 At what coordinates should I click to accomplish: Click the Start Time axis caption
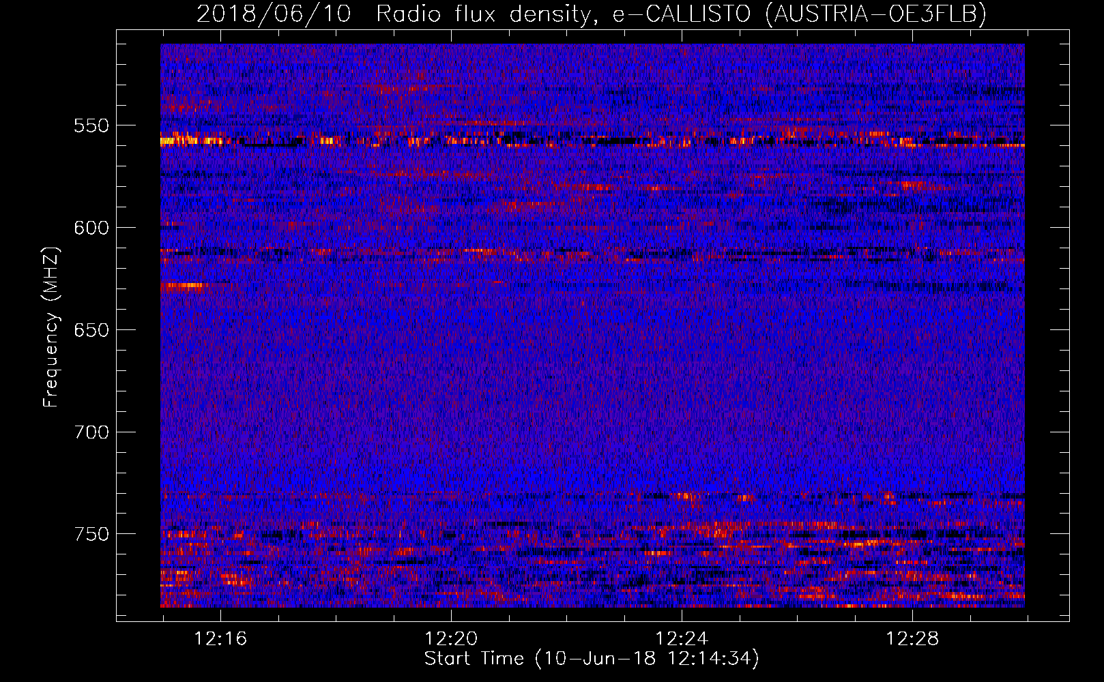[592, 659]
